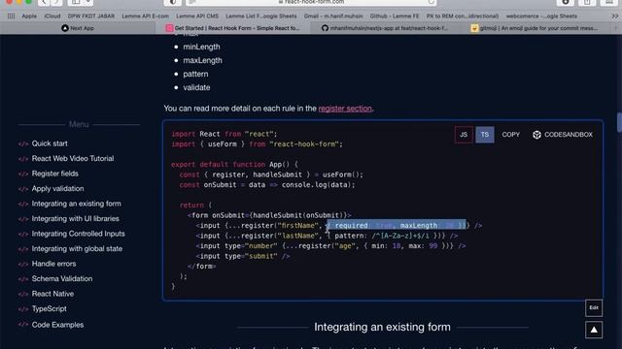Click the 'maxLength' list item text
The height and width of the screenshot is (349, 622).
coord(202,60)
